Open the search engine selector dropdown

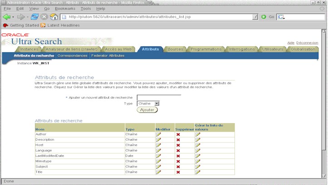click(281, 17)
